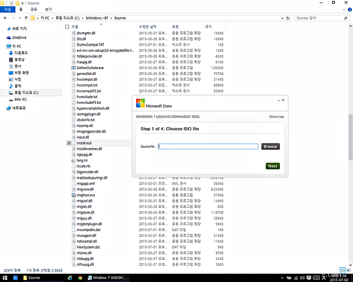
Task: Click quick access properties checkmark icon
Action: 11,3
